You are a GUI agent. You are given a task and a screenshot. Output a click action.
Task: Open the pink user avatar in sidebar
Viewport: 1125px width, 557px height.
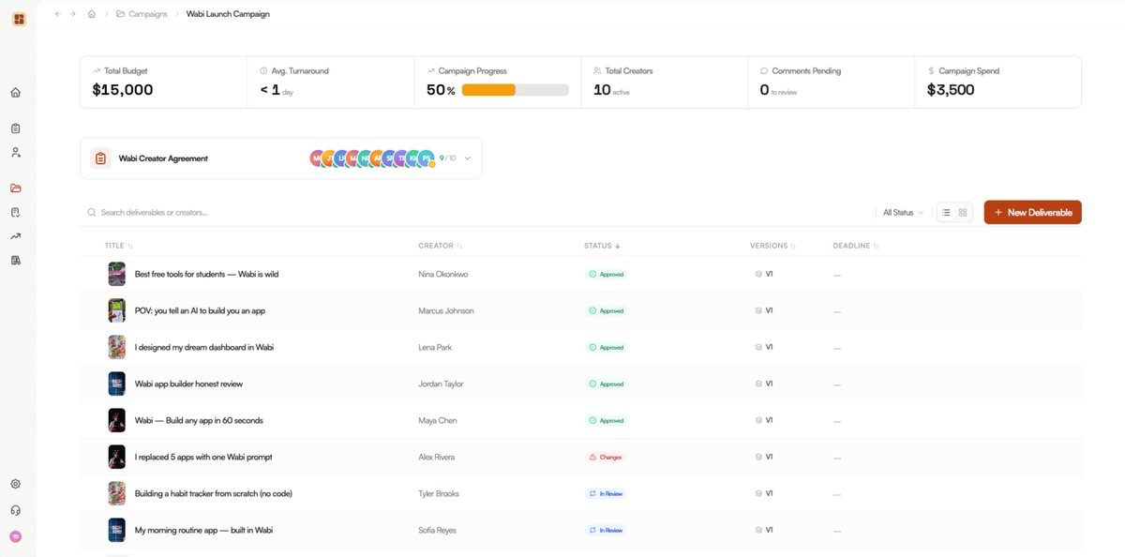(16, 536)
